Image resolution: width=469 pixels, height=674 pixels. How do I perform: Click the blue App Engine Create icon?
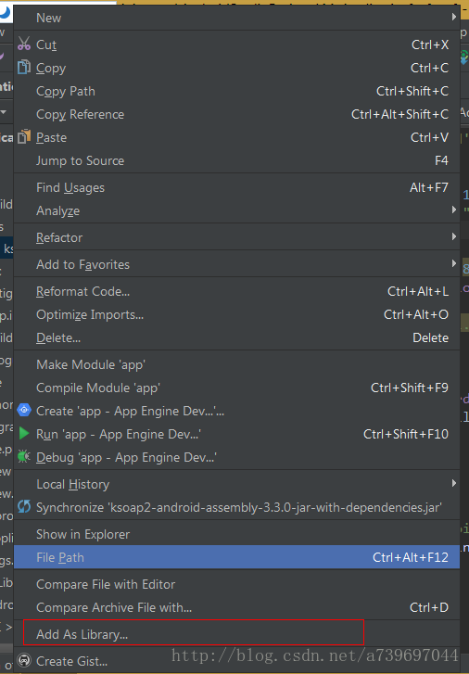click(x=24, y=410)
